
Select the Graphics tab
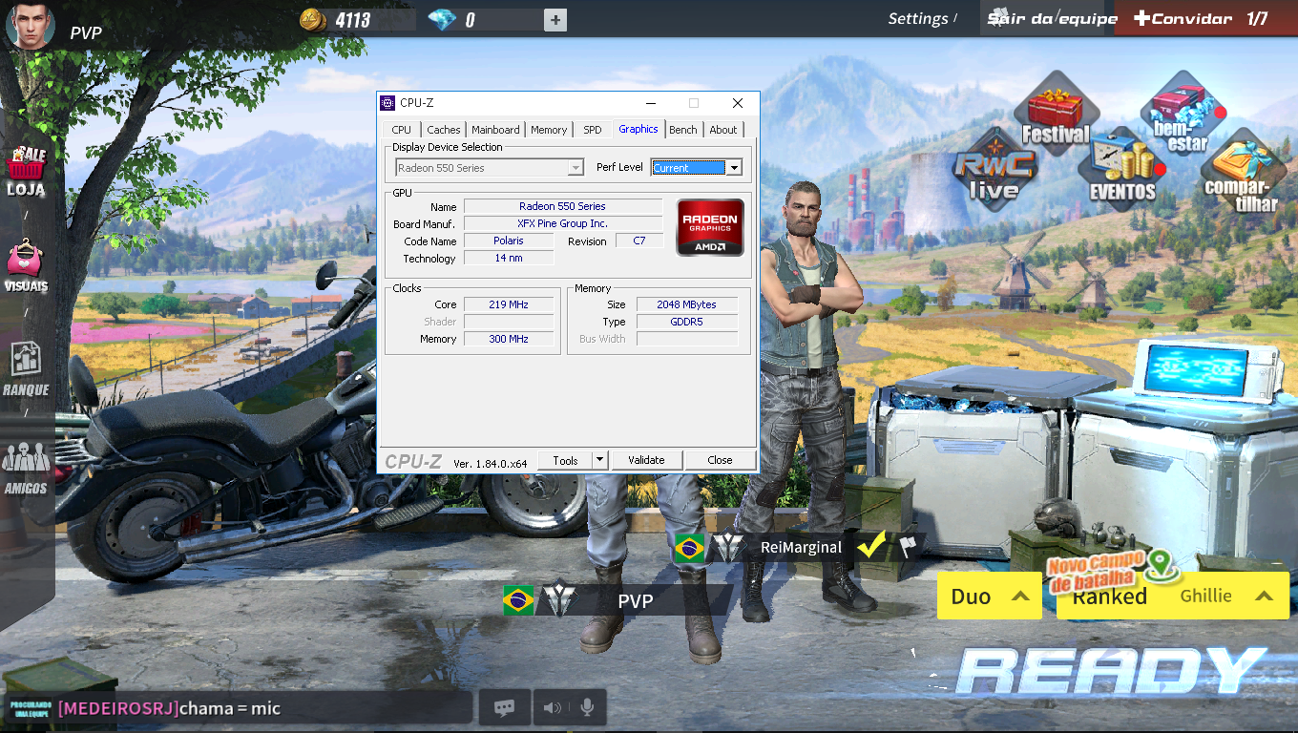tap(638, 129)
